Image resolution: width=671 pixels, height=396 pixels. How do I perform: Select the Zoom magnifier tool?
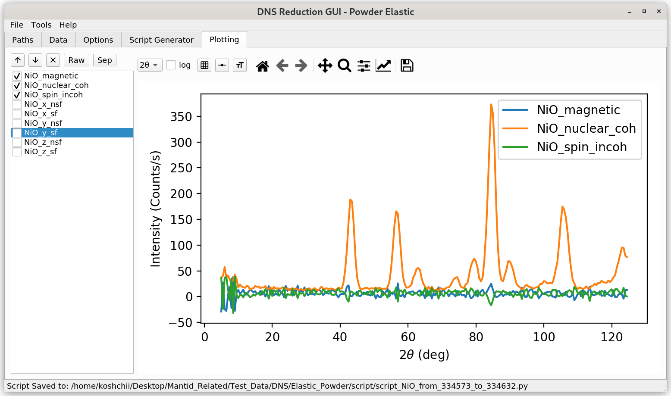344,66
